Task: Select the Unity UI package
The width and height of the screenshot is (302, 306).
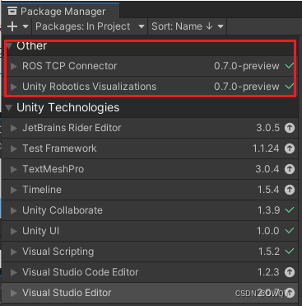Action: click(x=150, y=231)
